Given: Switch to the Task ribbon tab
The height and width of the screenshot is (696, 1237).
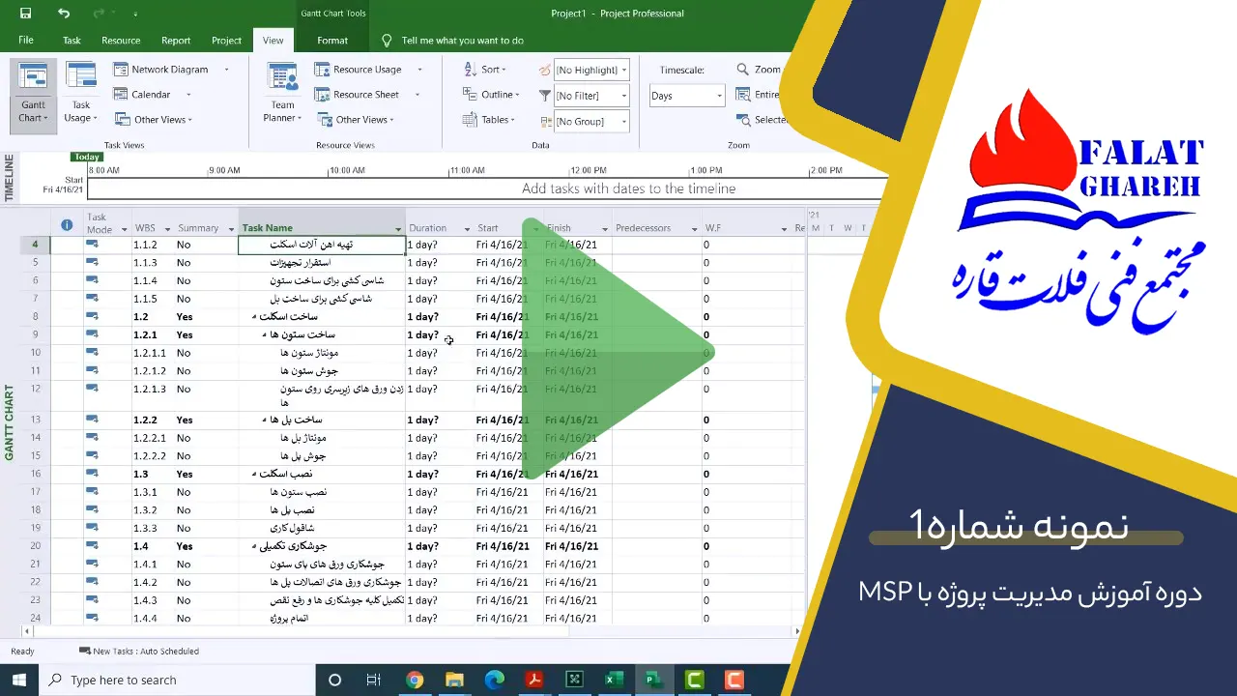Looking at the screenshot, I should (72, 41).
